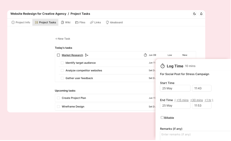The width and height of the screenshot is (231, 141).
Task: Click the Jun 11 date for Identify target audience
Action: coord(152,63)
